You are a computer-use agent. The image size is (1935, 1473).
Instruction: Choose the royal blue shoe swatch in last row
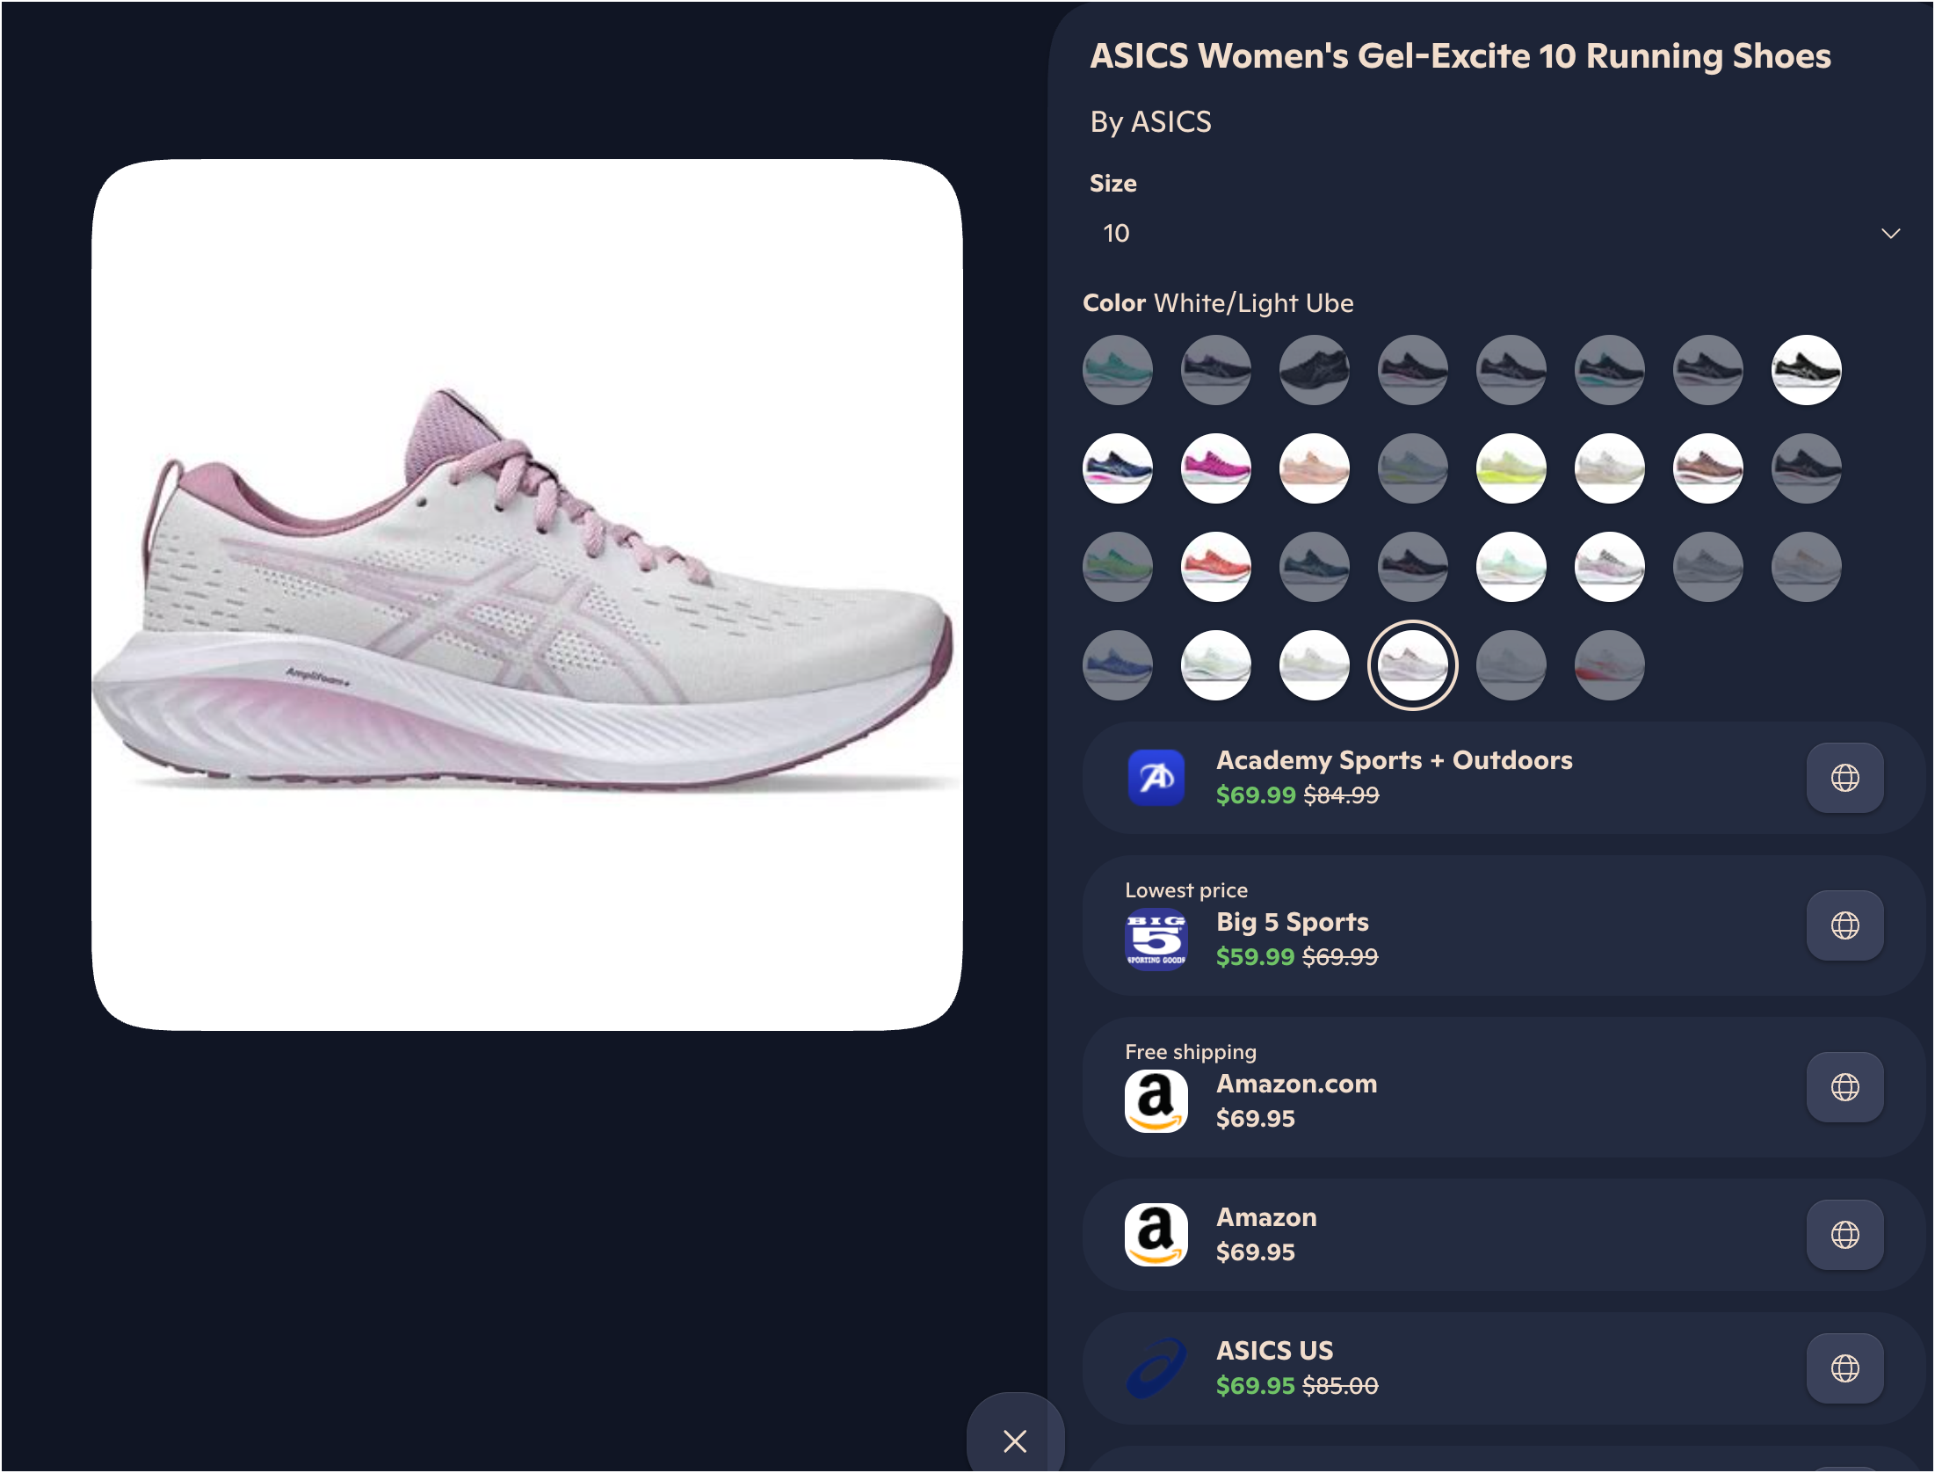tap(1117, 665)
